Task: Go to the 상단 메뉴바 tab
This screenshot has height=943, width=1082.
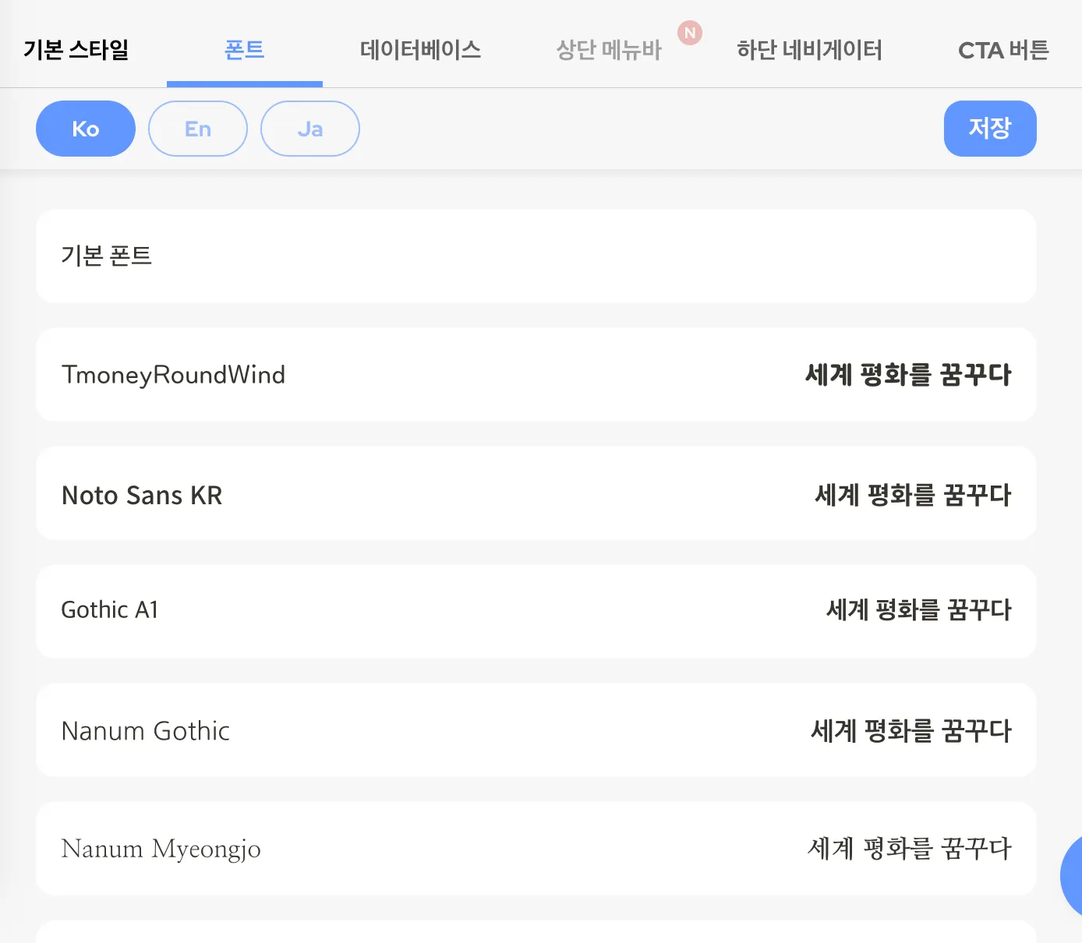Action: 608,51
